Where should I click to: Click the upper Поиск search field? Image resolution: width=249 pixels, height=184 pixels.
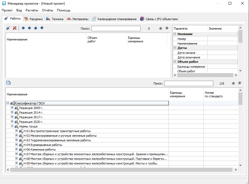(x=116, y=29)
